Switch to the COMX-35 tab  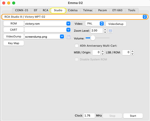pyautogui.click(x=22, y=10)
